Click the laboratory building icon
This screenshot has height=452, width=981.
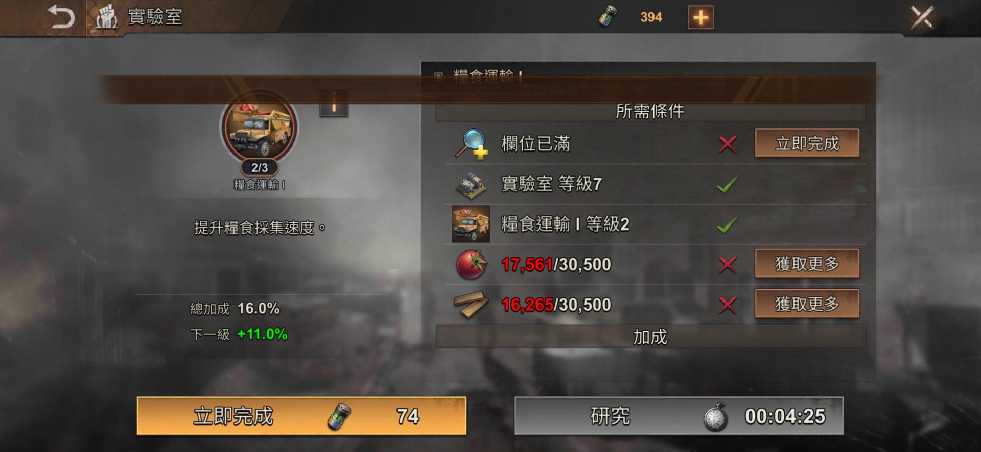[x=471, y=185]
